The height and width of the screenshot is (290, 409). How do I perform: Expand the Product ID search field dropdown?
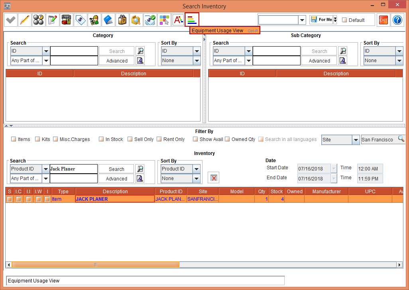pos(46,169)
